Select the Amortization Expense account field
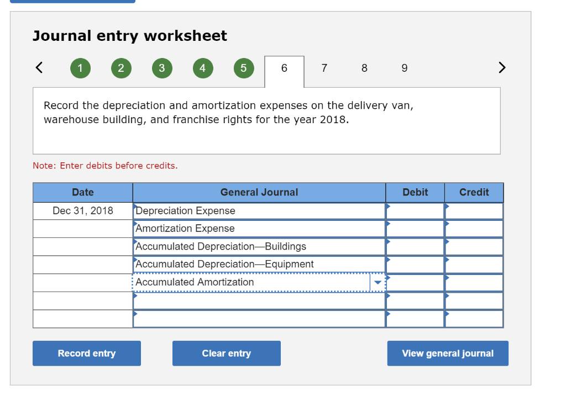 tap(259, 229)
